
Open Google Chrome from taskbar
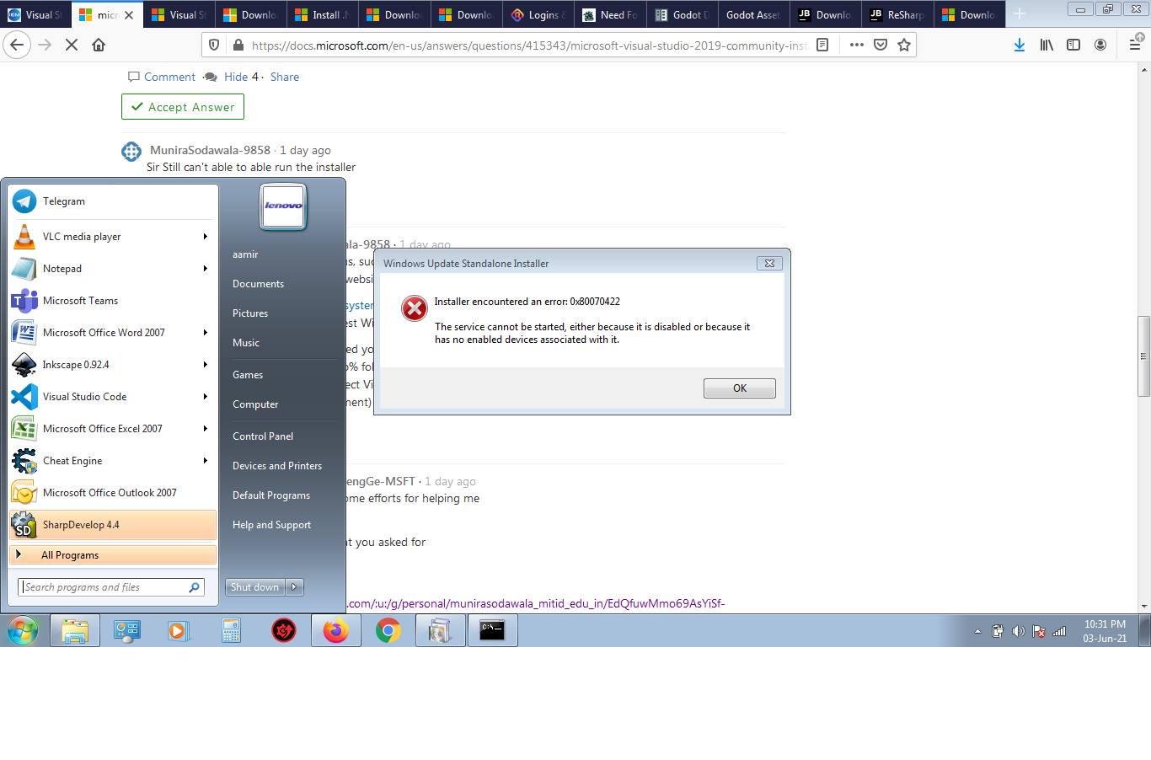click(x=388, y=630)
